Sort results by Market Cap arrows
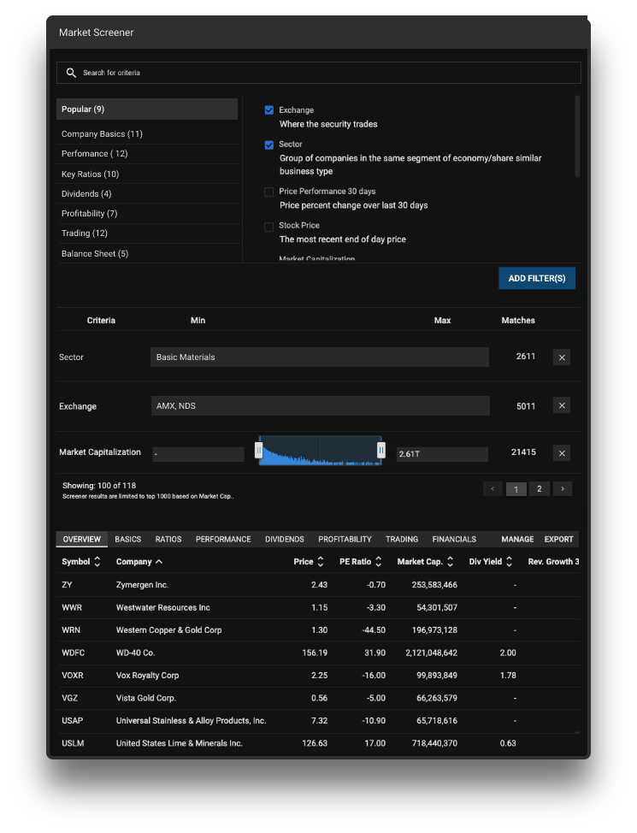637x833 pixels. [452, 562]
